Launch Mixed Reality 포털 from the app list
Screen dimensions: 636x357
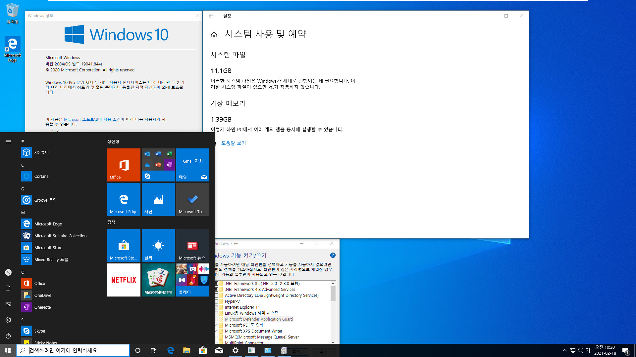[60, 259]
